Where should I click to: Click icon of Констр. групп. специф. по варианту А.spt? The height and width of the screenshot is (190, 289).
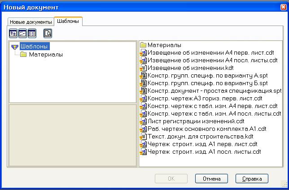point(143,75)
